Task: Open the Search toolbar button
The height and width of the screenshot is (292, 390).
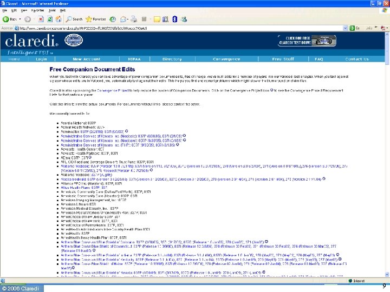Action: coord(74,19)
